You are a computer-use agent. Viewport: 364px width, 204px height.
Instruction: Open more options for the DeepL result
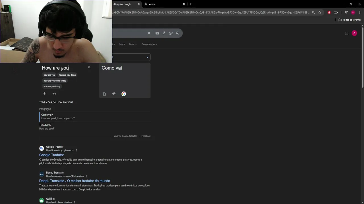pyautogui.click(x=86, y=176)
